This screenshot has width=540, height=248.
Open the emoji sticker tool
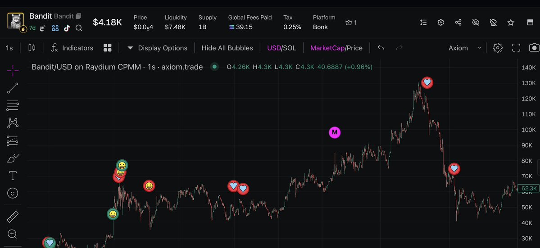click(x=13, y=193)
